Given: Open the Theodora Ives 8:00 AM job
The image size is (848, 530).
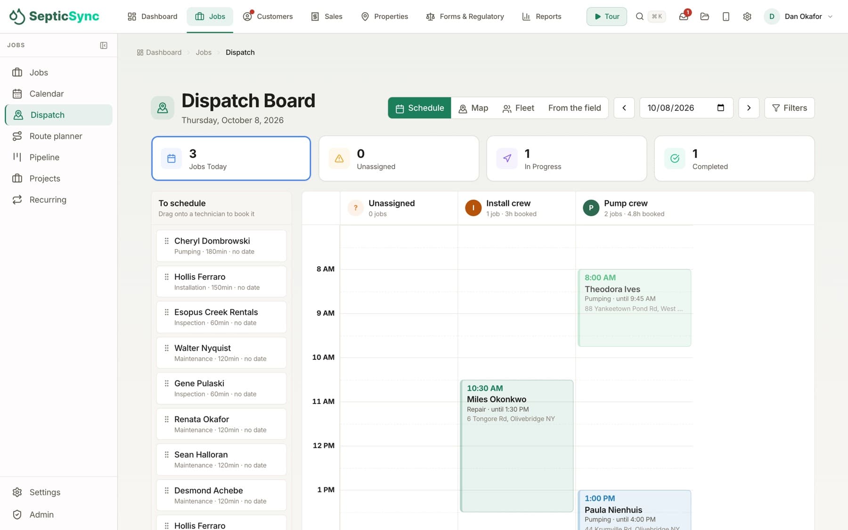Looking at the screenshot, I should [634, 308].
